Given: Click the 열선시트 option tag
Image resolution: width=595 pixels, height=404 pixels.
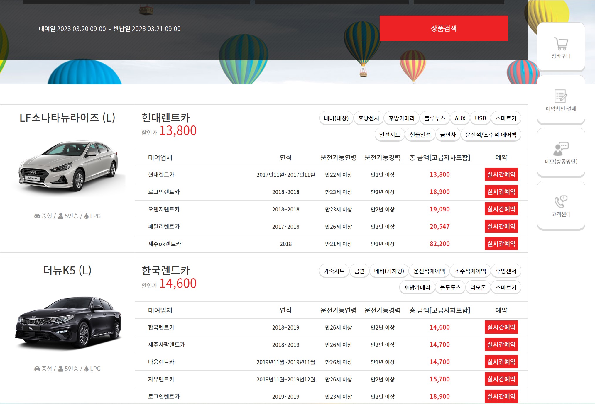Looking at the screenshot, I should pyautogui.click(x=390, y=135).
